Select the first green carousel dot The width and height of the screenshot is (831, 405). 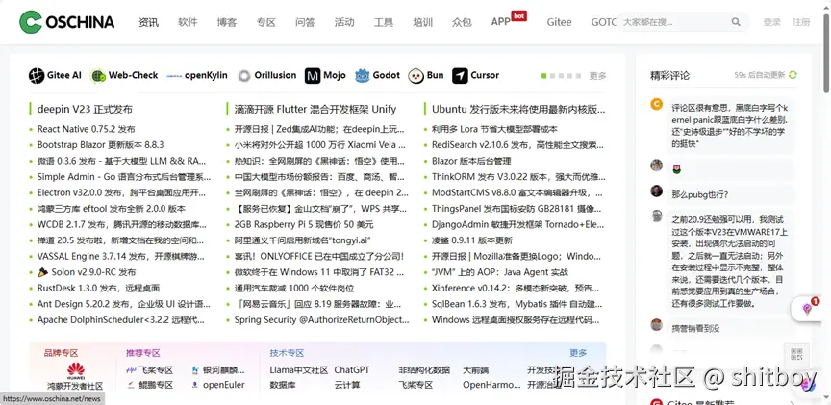click(x=543, y=76)
